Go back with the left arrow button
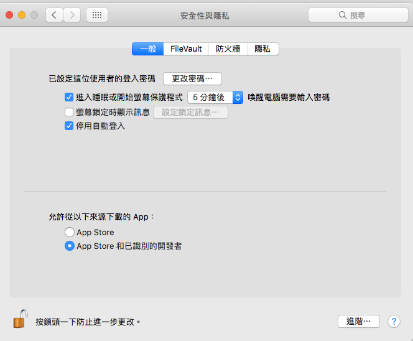The height and width of the screenshot is (341, 413). (x=54, y=15)
